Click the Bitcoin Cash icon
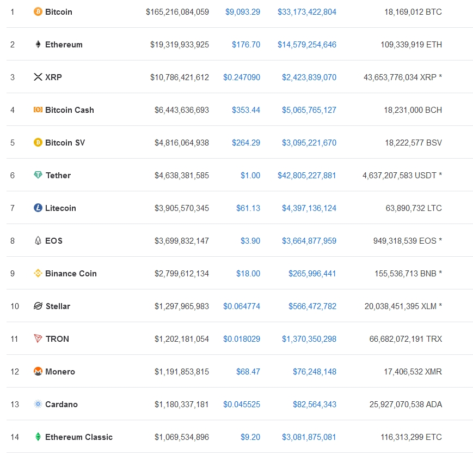The image size is (473, 453). [38, 110]
